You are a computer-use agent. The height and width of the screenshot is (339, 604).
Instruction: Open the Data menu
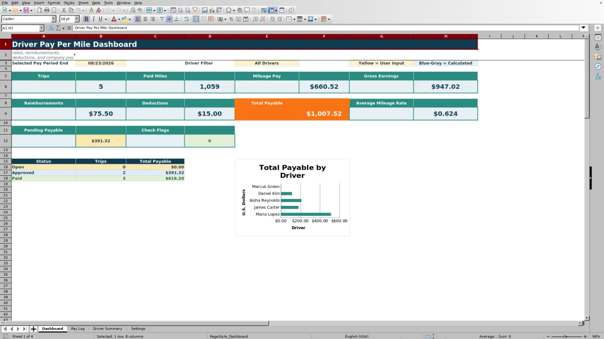[x=96, y=3]
